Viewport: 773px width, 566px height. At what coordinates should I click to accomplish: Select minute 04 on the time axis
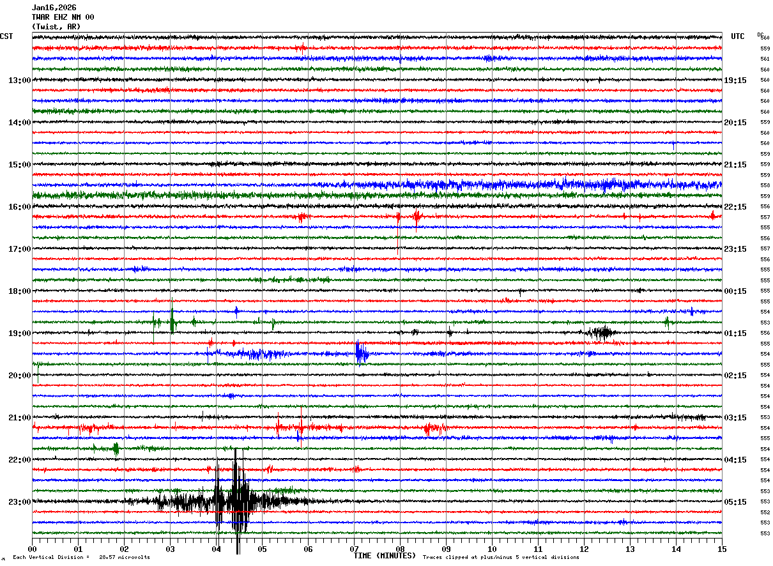(x=216, y=549)
